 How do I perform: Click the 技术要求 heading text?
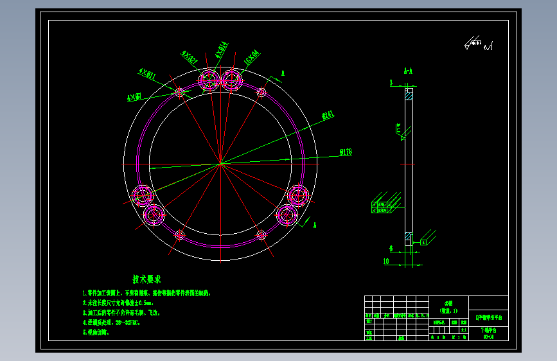point(146,279)
